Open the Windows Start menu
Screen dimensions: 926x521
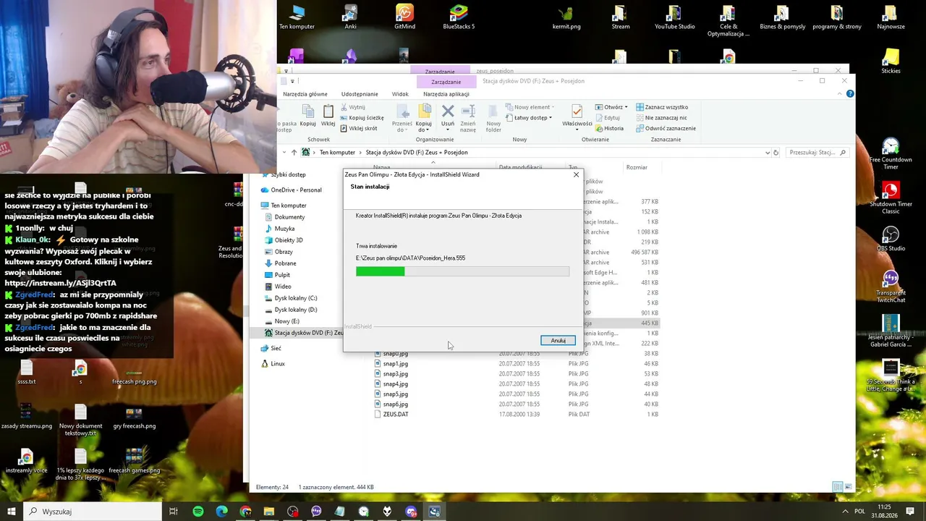12,512
